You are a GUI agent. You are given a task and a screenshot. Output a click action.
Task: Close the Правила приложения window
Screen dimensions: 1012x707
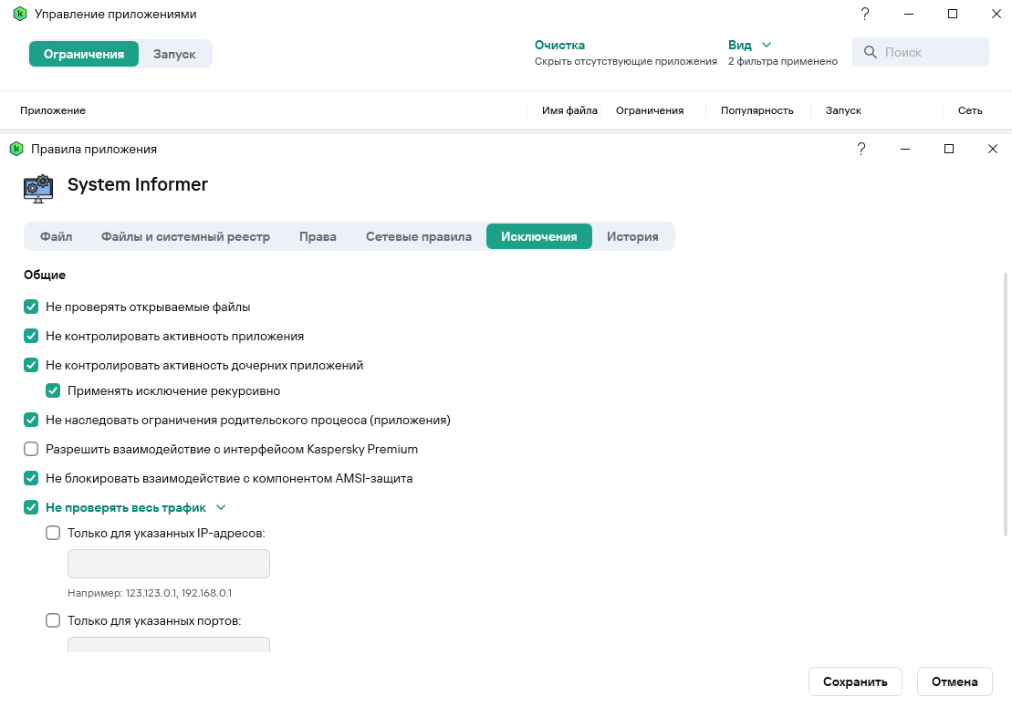(993, 149)
